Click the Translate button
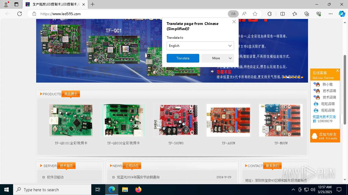348x195 pixels. (183, 58)
